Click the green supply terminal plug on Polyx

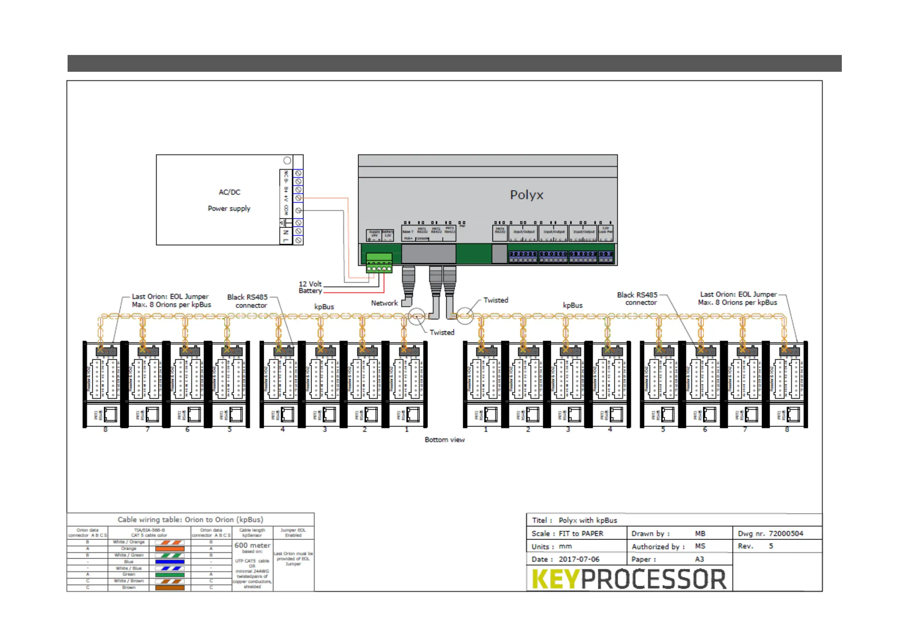(x=379, y=262)
